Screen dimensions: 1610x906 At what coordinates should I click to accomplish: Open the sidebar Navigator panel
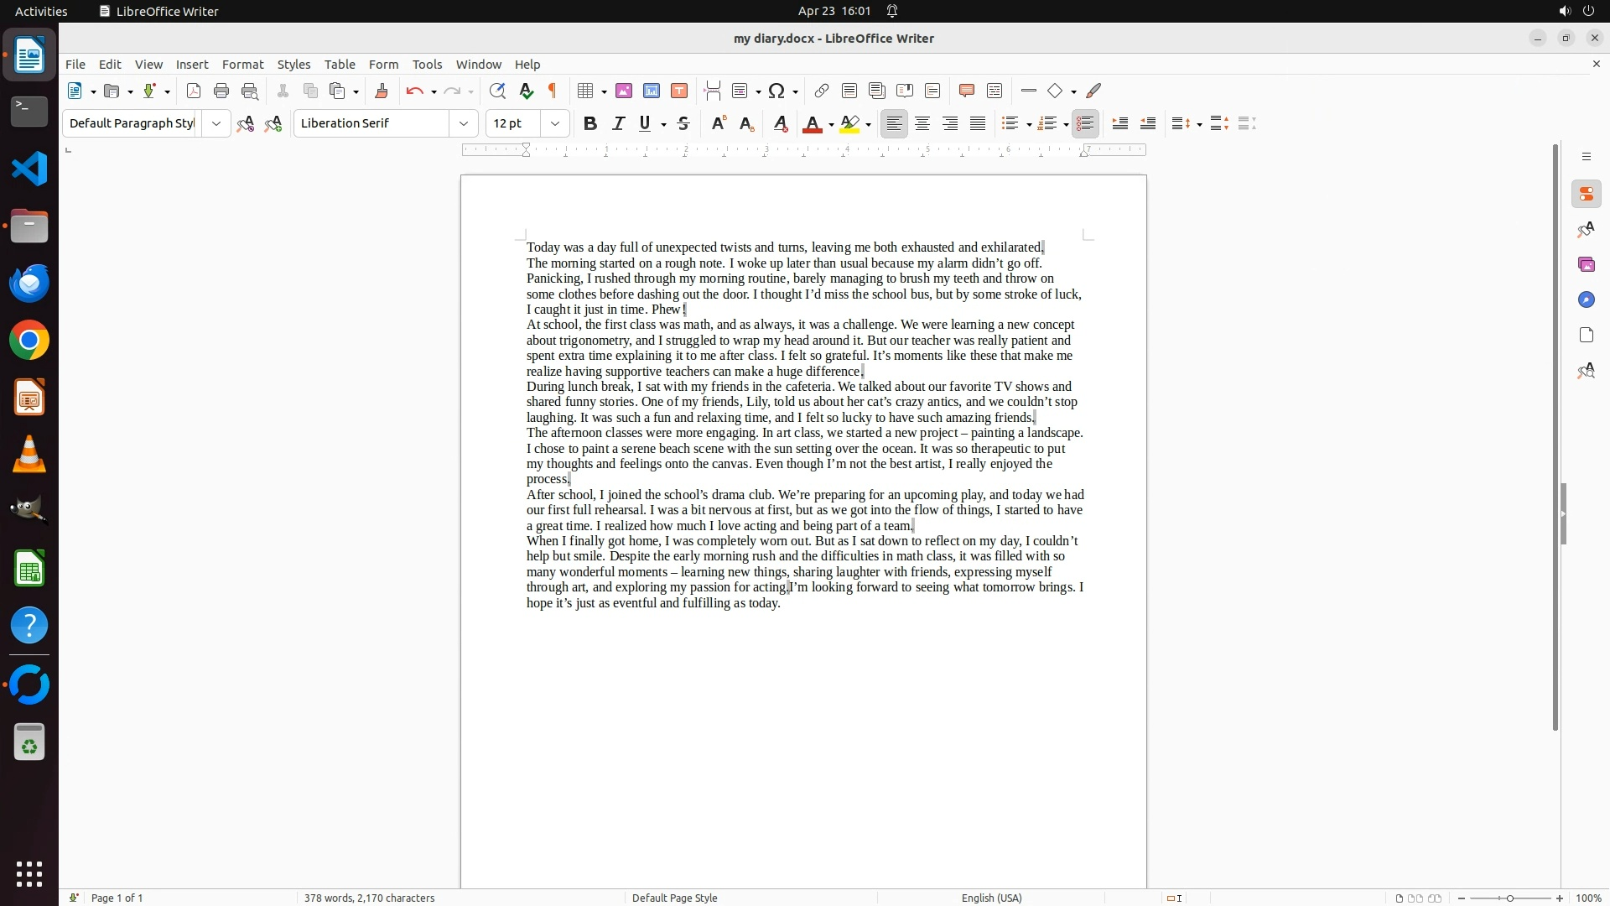click(x=1586, y=300)
